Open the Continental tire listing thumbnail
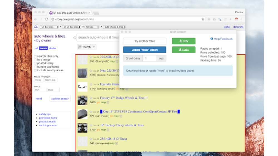 point(83,114)
